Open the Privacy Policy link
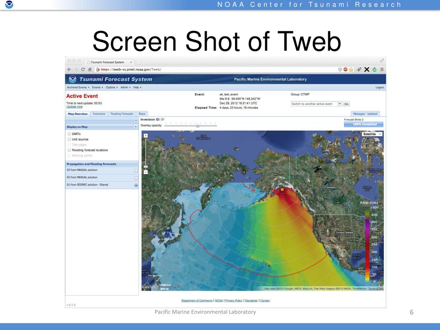 [234, 300]
